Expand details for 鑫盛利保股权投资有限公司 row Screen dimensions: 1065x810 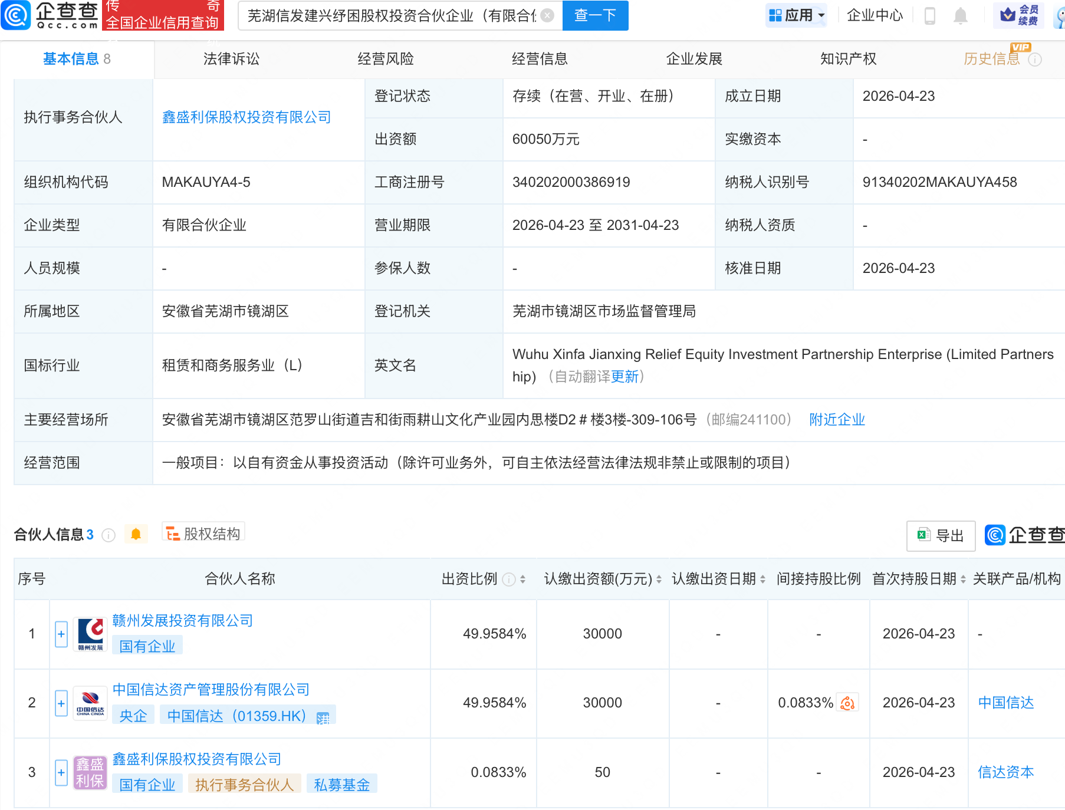click(x=61, y=772)
